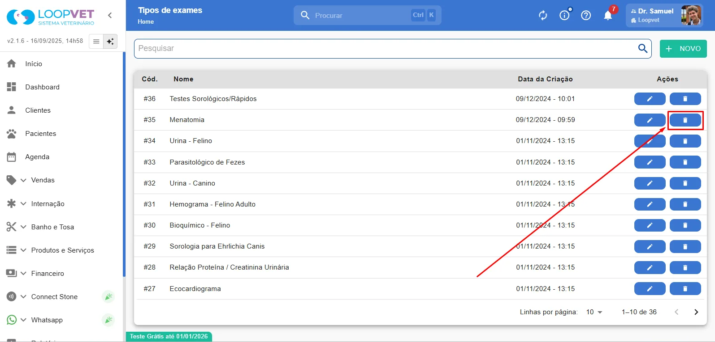Click the AI sparkle icon in sidebar
Image resolution: width=715 pixels, height=342 pixels.
click(x=110, y=42)
